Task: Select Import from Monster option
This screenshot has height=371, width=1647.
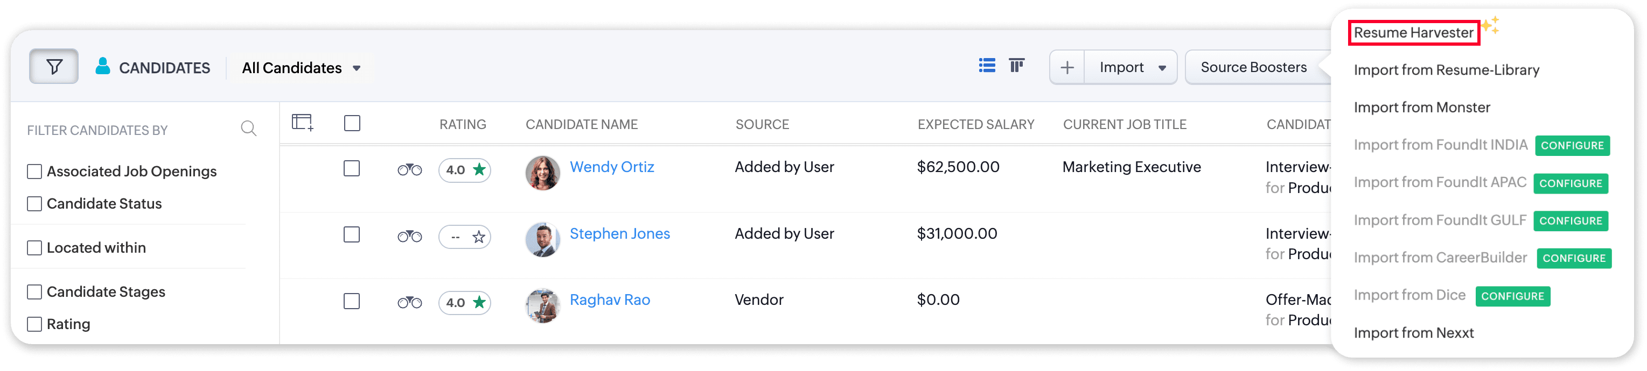Action: point(1421,108)
